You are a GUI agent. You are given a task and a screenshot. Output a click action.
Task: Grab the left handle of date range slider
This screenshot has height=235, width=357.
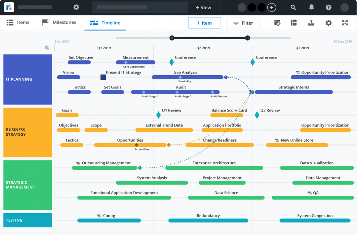click(172, 38)
